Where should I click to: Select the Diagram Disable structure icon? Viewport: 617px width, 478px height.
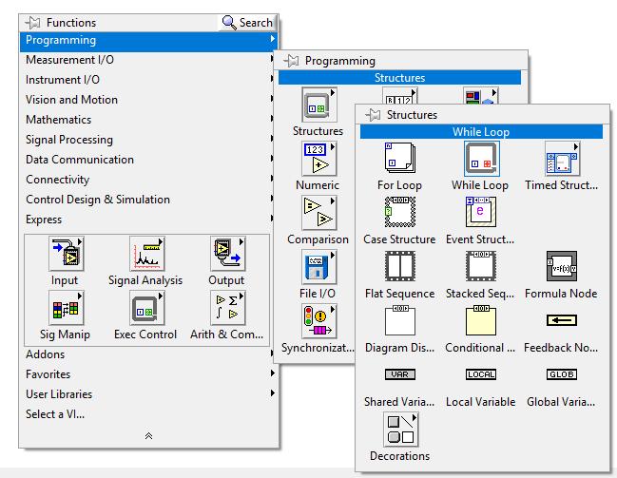400,320
